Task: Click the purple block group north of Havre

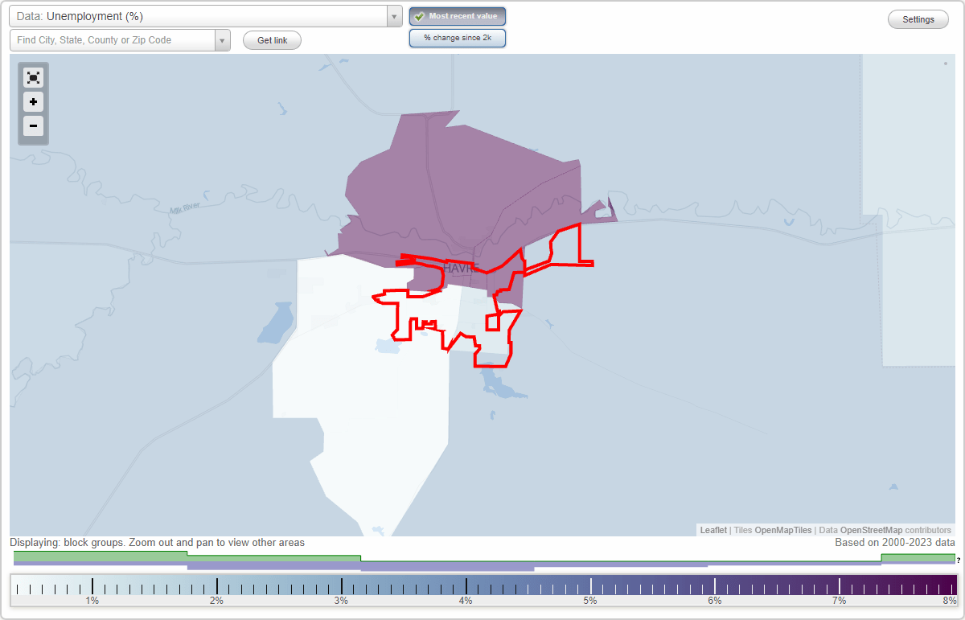Action: [474, 185]
